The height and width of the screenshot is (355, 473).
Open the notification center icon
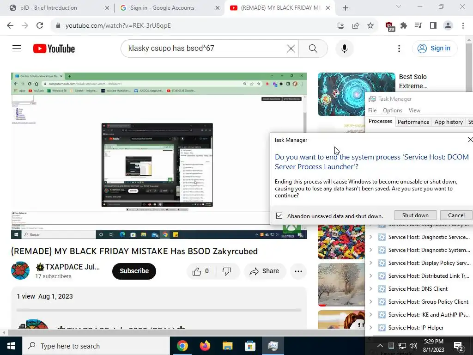[x=459, y=346]
